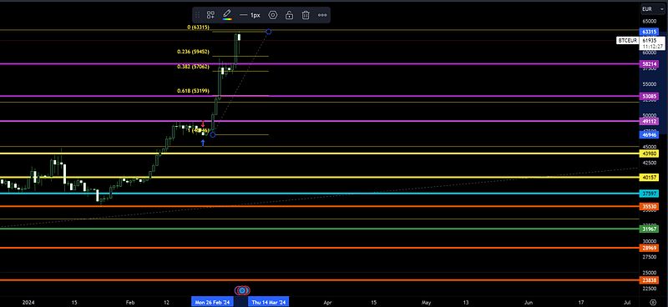Click the Thu 14 Mar '24 date label
Image resolution: width=668 pixels, height=307 pixels.
pos(268,302)
